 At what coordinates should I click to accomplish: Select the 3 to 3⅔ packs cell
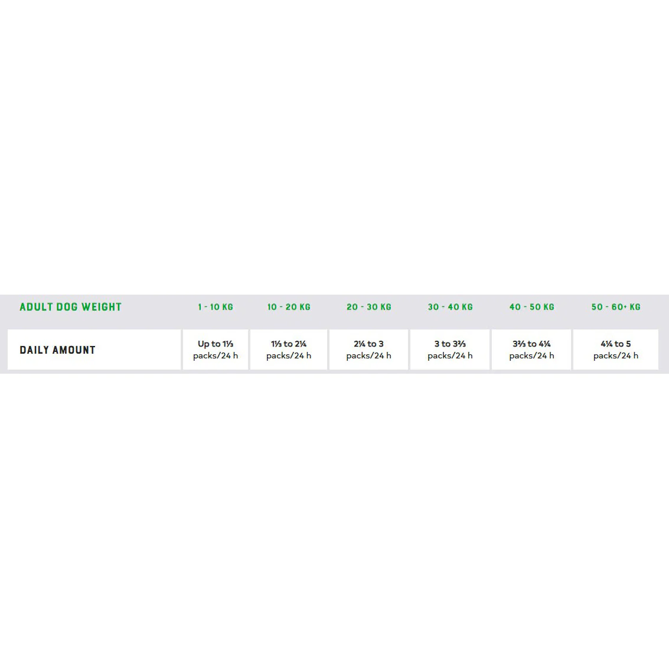click(x=450, y=350)
